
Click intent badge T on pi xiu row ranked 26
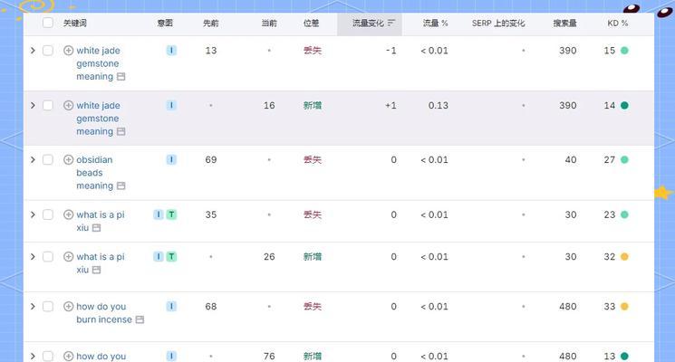(x=171, y=257)
